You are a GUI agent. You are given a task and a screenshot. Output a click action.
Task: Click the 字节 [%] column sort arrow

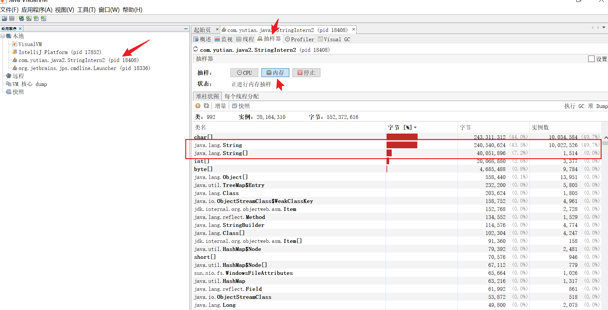pos(415,128)
